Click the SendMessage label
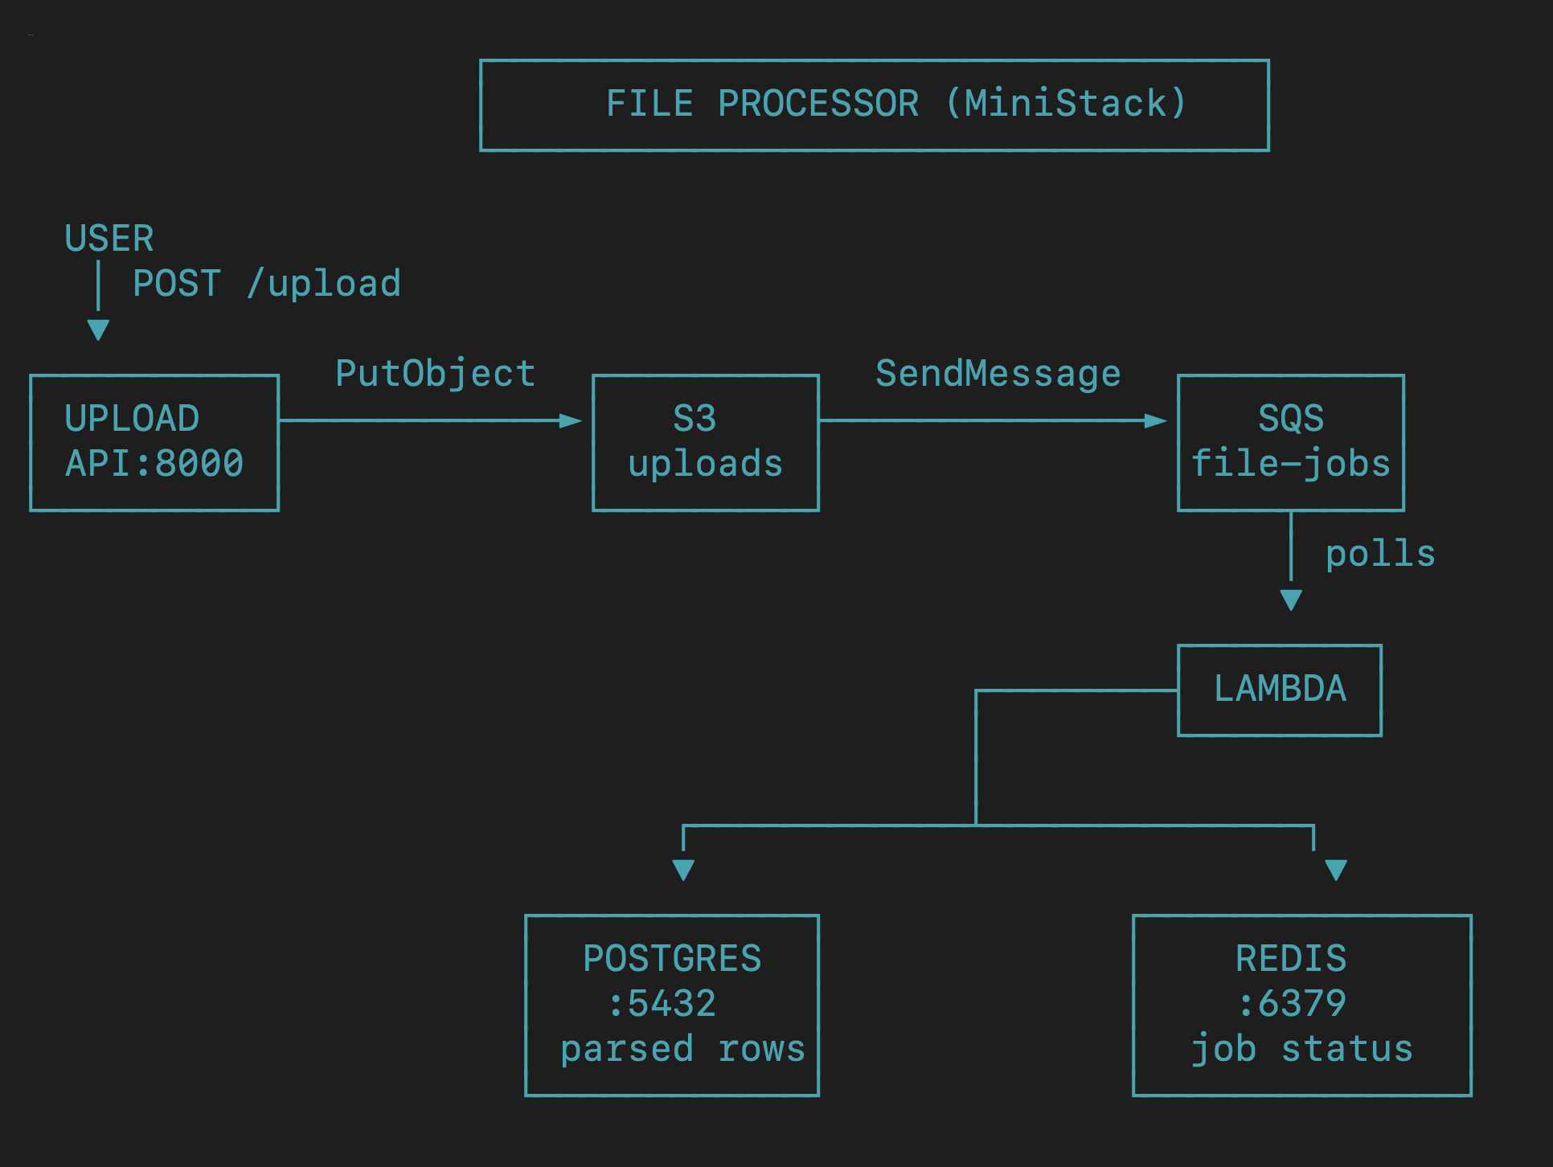The image size is (1553, 1167). point(998,374)
